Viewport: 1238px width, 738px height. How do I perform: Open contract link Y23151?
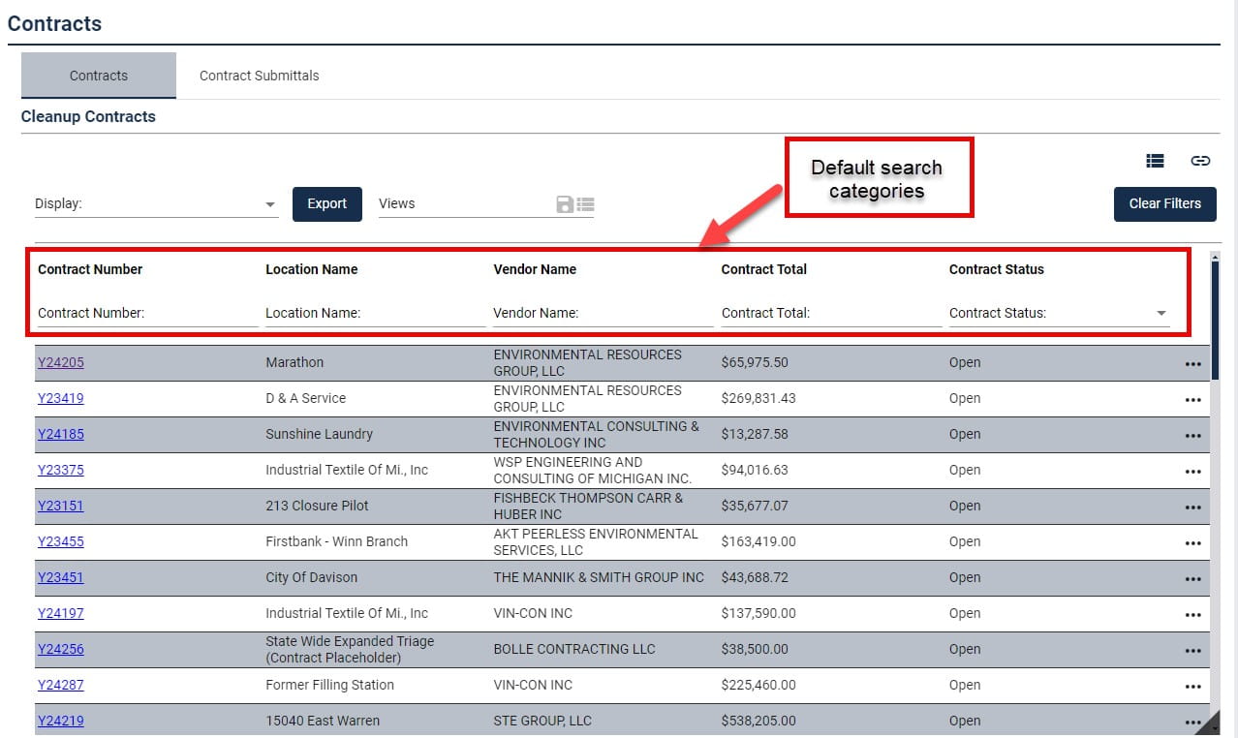61,506
